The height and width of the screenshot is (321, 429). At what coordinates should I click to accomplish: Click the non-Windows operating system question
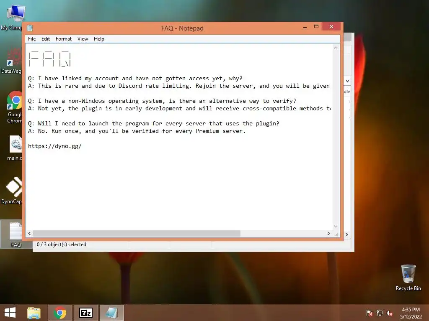pyautogui.click(x=162, y=101)
